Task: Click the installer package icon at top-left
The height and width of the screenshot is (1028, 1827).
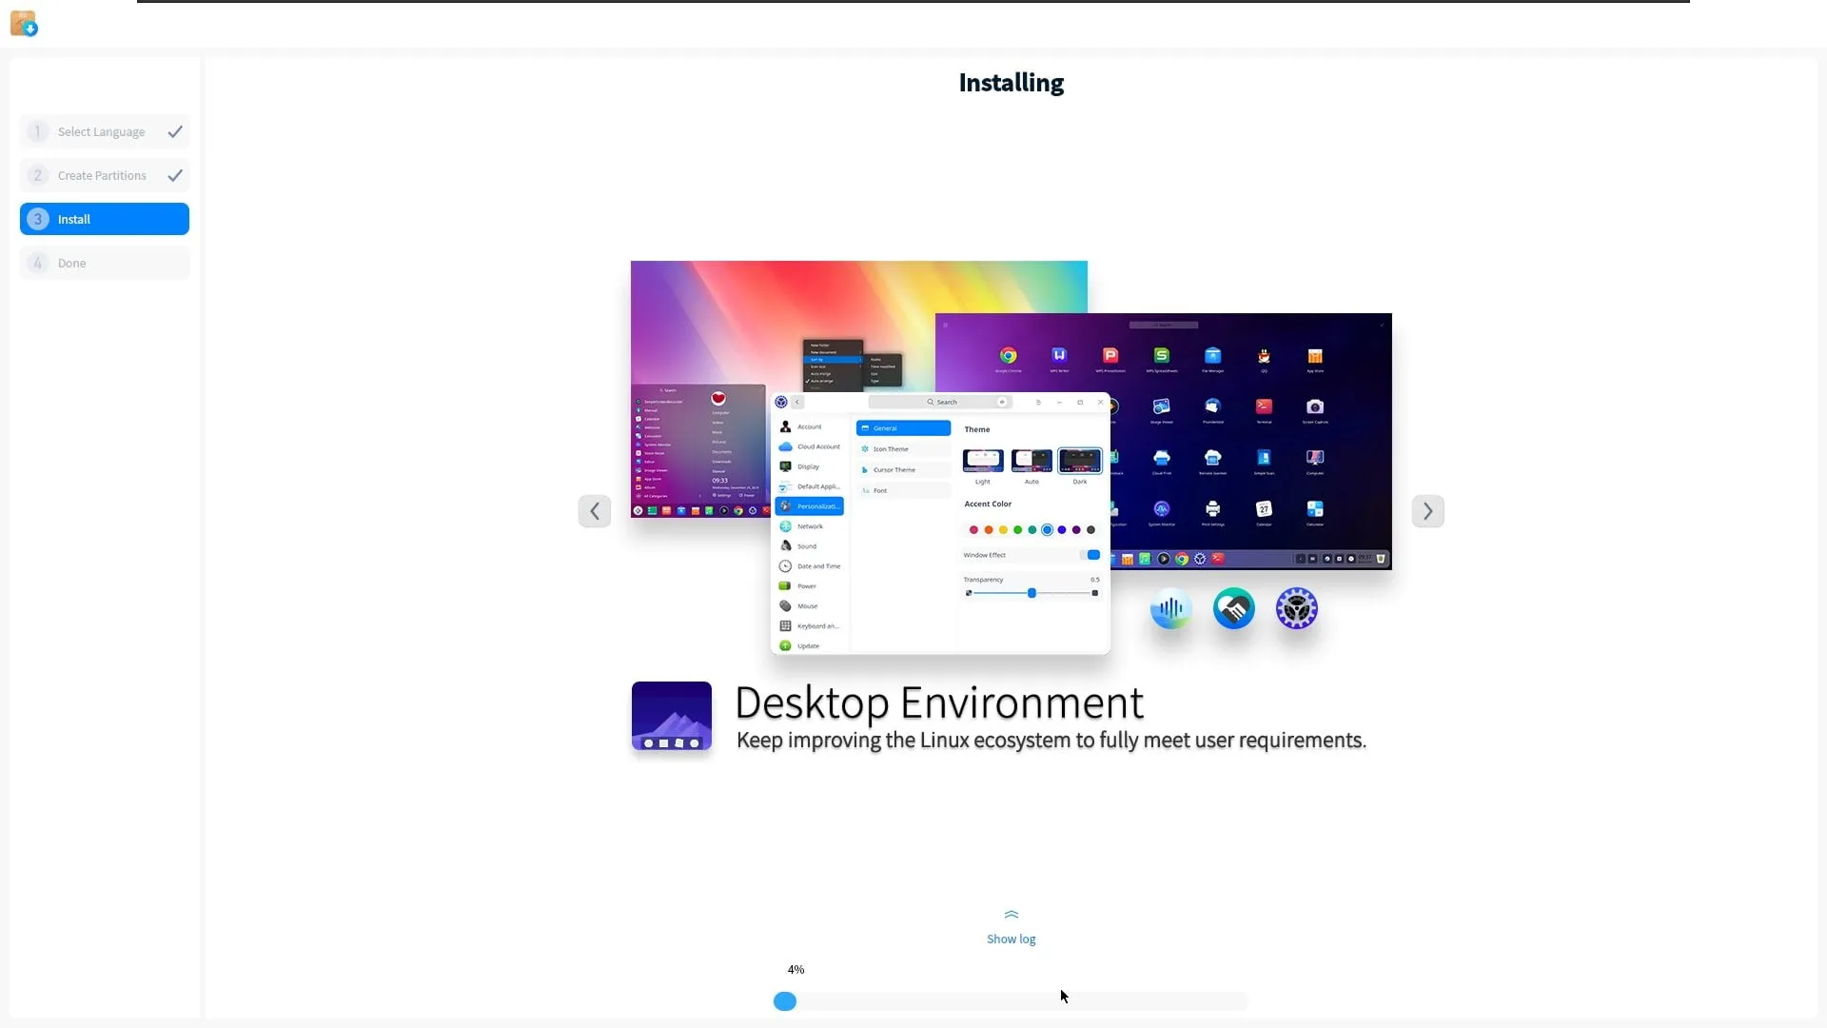Action: (x=24, y=23)
